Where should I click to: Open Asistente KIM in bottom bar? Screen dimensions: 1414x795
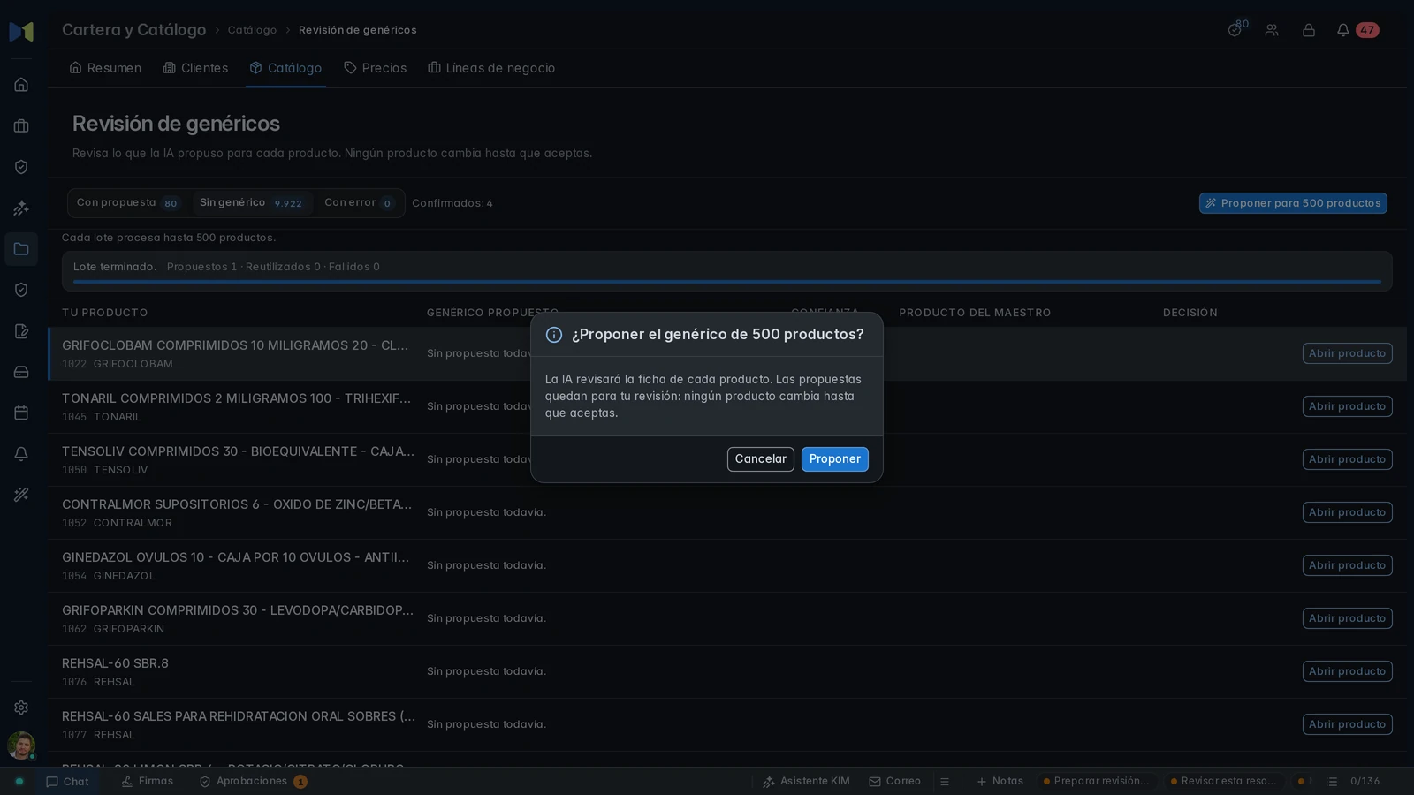click(806, 782)
